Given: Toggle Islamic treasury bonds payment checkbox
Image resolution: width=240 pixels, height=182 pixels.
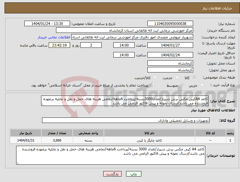Looking at the screenshot, I should pyautogui.click(x=152, y=85).
